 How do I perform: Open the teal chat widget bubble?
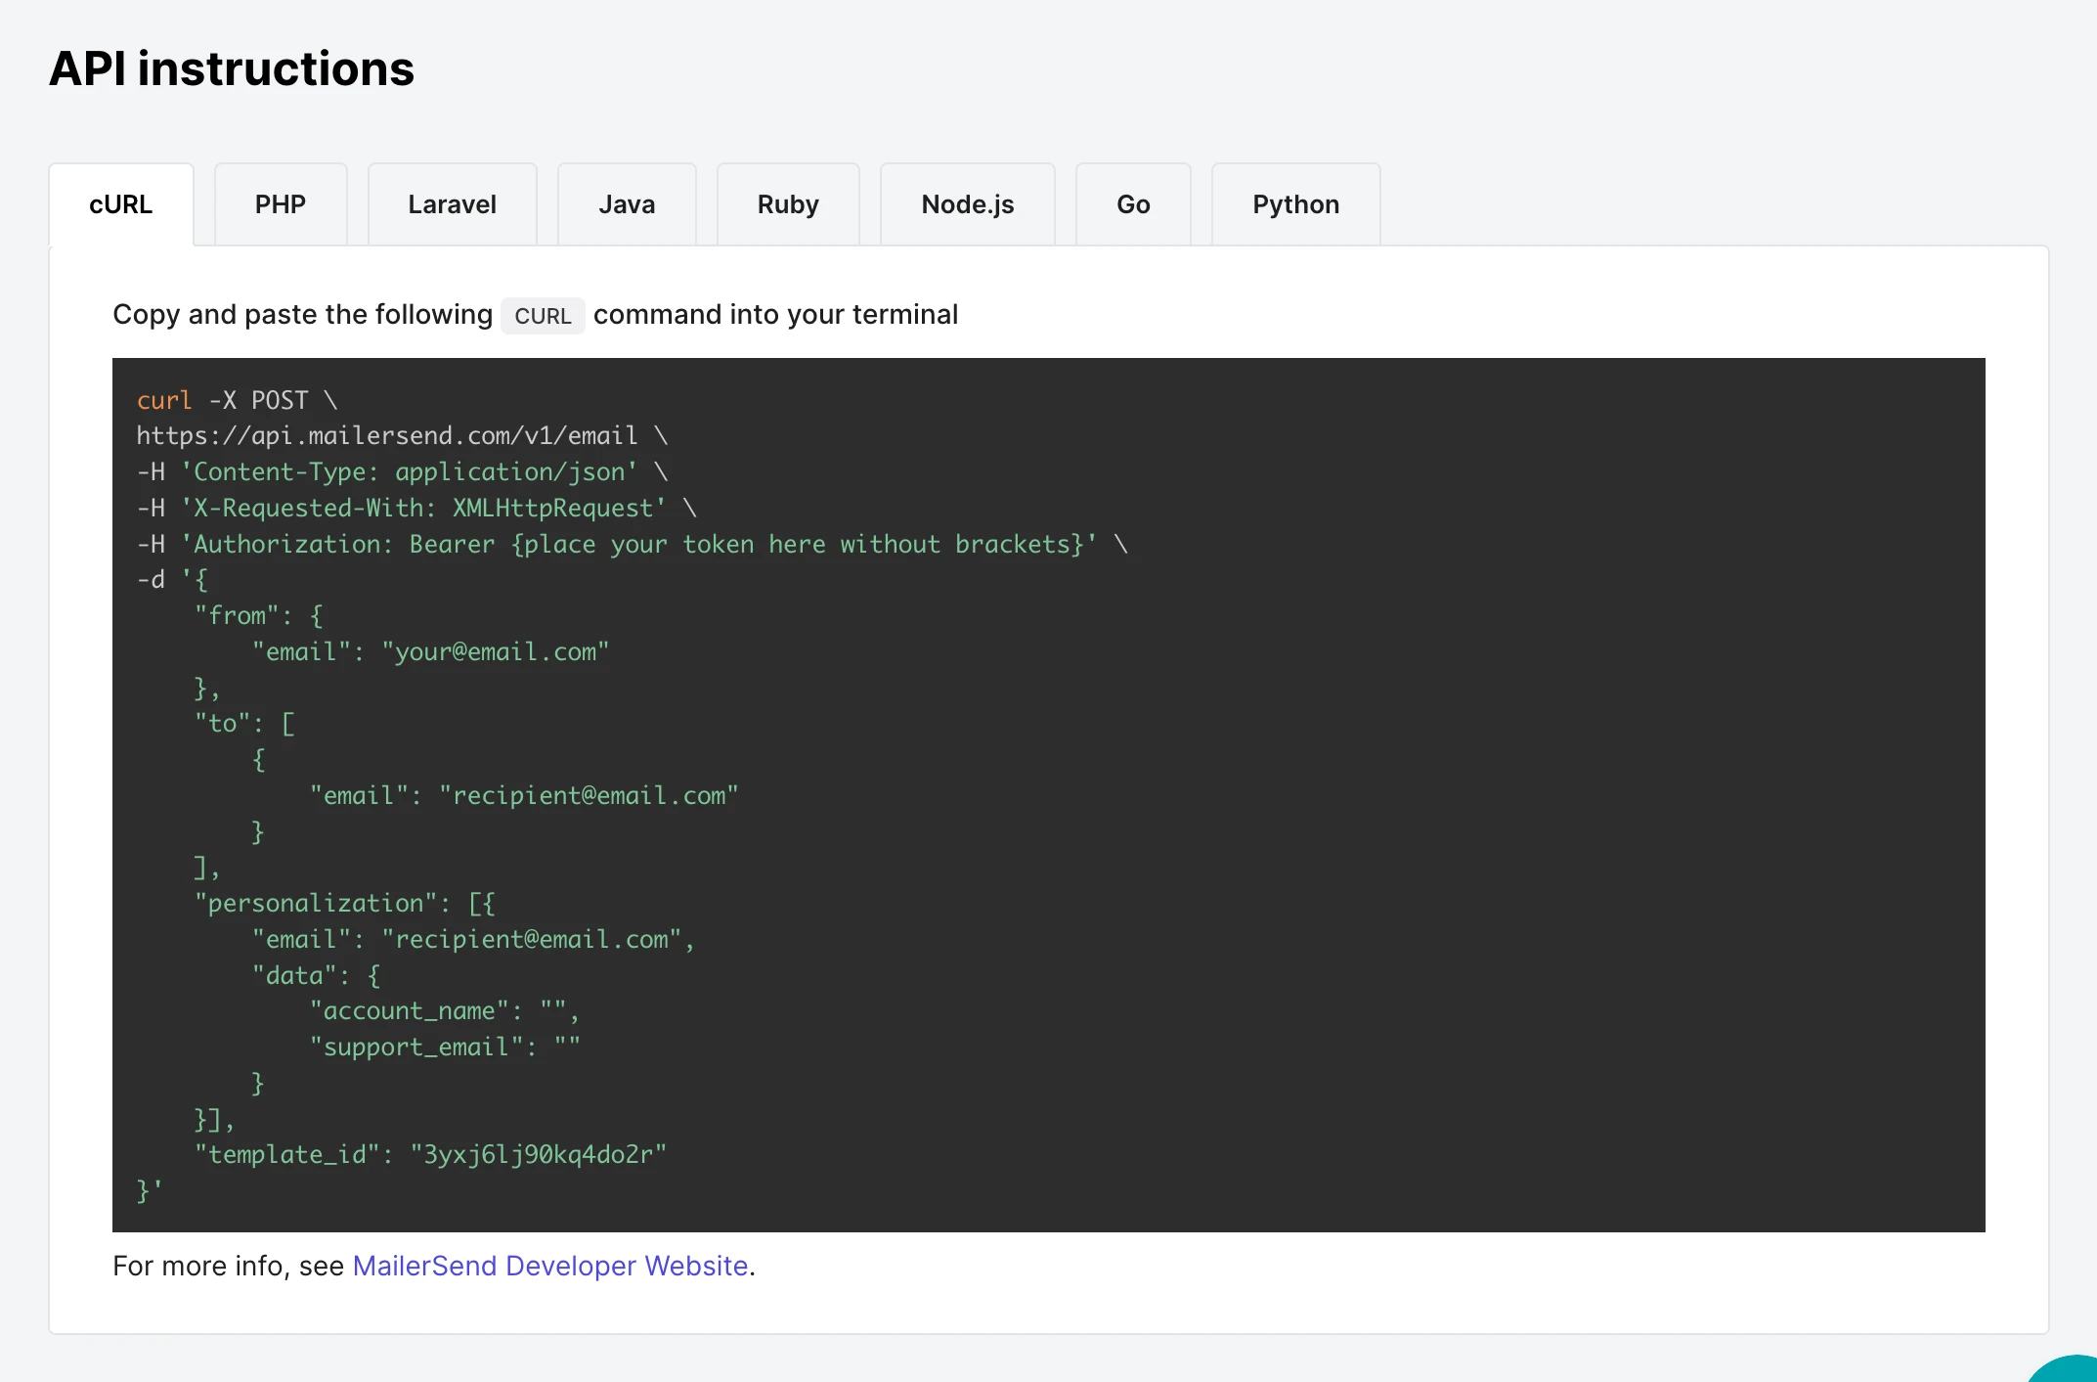[2073, 1371]
